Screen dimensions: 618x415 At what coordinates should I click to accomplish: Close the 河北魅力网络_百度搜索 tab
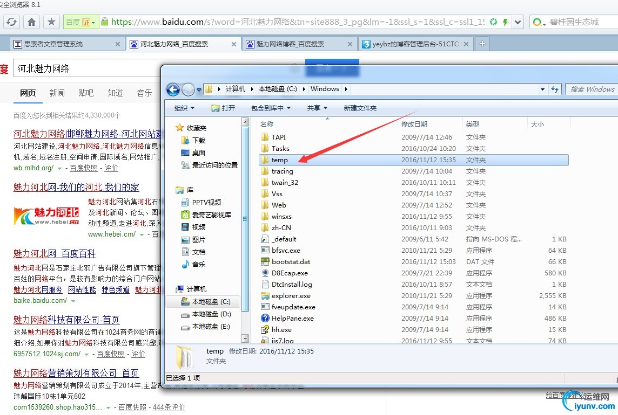[234, 44]
